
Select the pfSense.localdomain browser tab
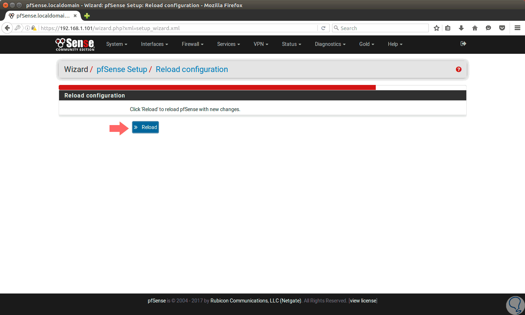click(x=43, y=16)
